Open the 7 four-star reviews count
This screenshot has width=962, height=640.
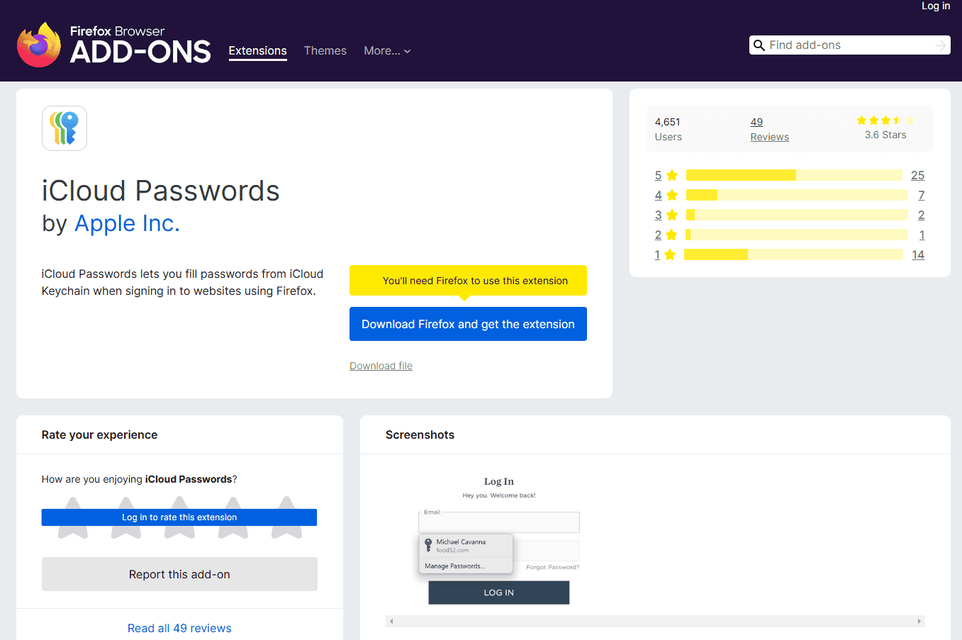pyautogui.click(x=922, y=195)
